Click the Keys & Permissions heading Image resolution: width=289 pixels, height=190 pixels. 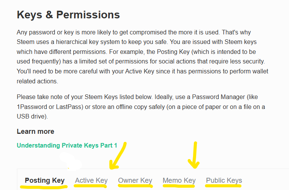coord(68,15)
